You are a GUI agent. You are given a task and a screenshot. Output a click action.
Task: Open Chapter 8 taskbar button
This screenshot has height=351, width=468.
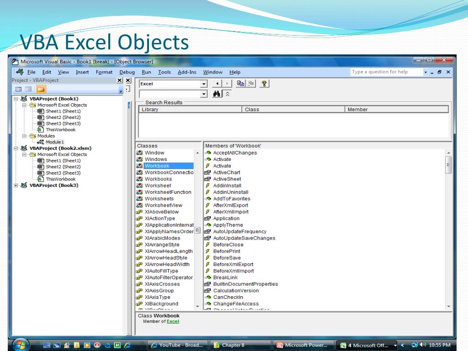239,345
